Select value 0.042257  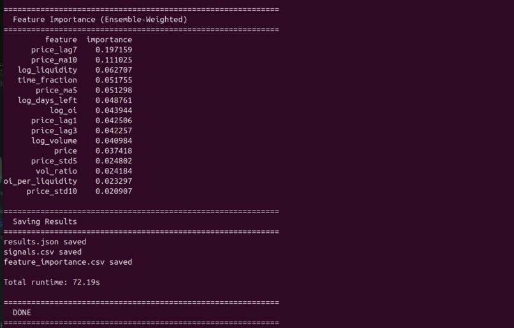pos(114,131)
